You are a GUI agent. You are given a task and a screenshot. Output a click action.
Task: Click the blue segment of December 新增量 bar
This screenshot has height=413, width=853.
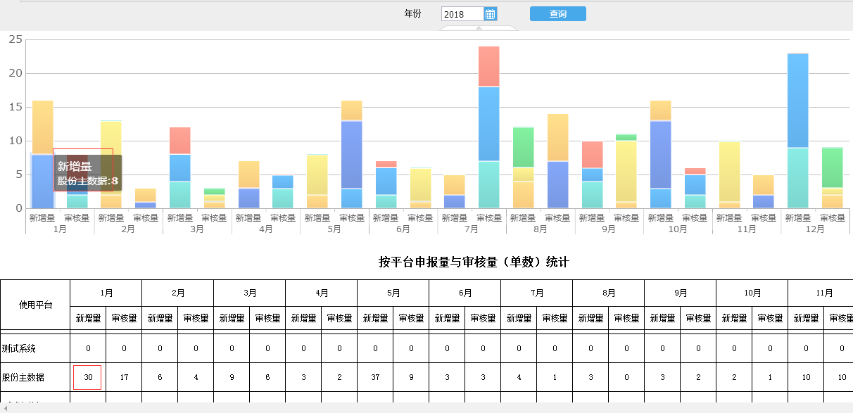(x=797, y=100)
